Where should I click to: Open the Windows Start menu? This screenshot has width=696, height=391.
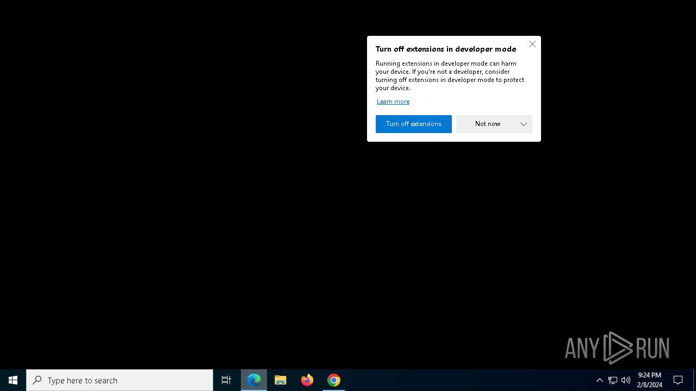coord(13,380)
